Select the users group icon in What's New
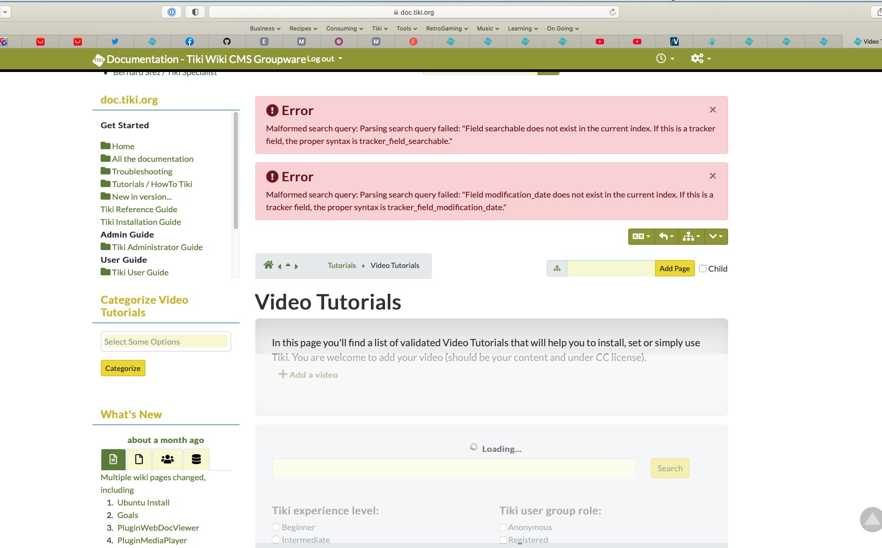Viewport: 882px width, 548px height. pos(168,459)
